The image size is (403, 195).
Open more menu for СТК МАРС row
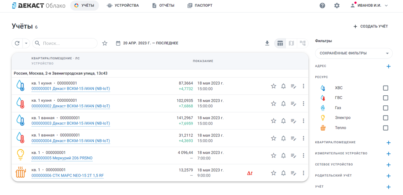(x=303, y=173)
